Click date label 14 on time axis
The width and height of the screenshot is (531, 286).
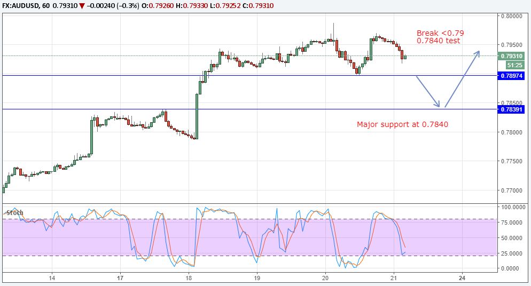(52, 278)
